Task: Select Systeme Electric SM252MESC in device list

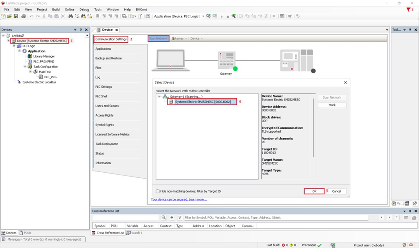Action: pos(203,102)
